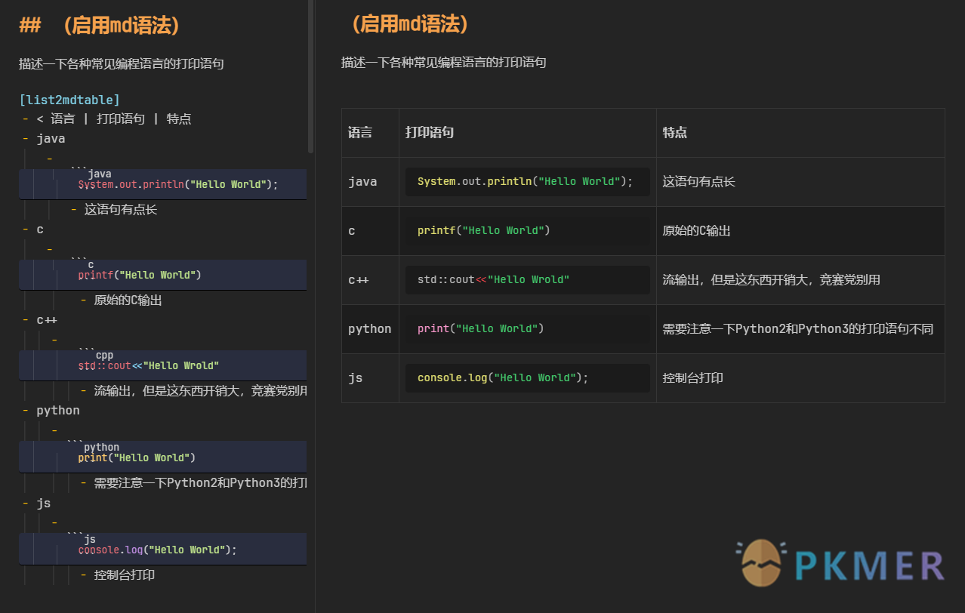Select the 'java' list item in editor
The image size is (965, 613).
point(51,138)
